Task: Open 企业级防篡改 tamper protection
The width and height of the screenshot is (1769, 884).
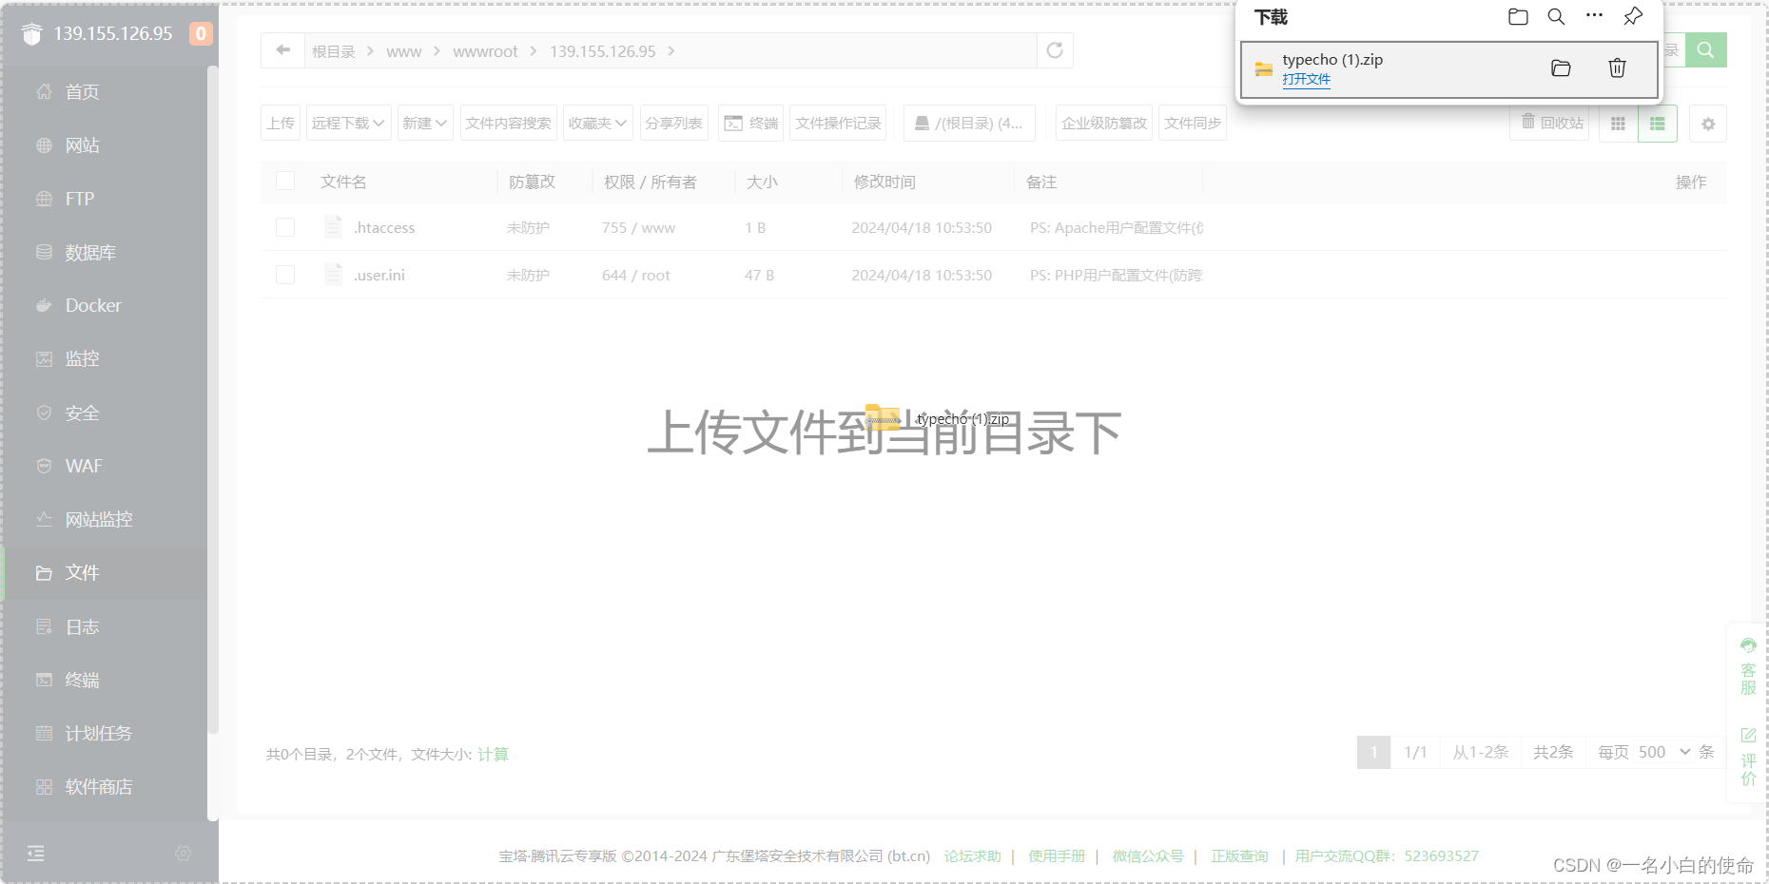Action: 1104,123
